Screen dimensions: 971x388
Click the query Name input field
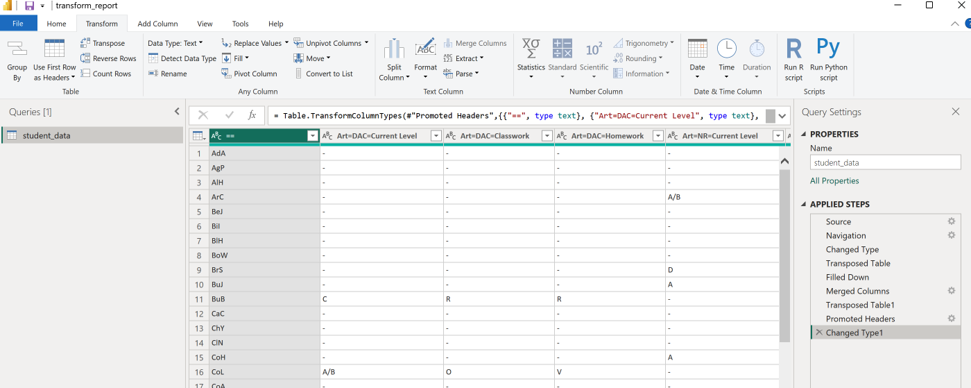pos(885,162)
